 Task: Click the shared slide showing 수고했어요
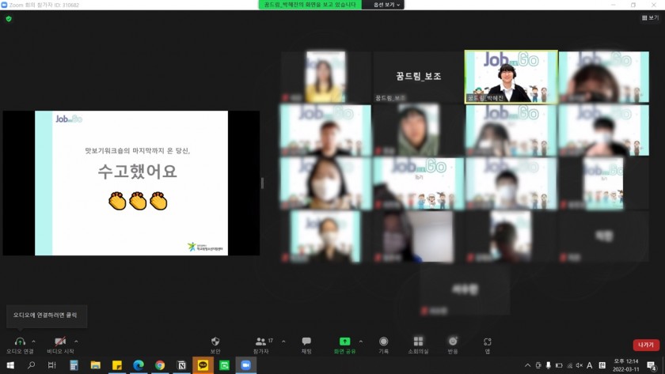coord(131,183)
